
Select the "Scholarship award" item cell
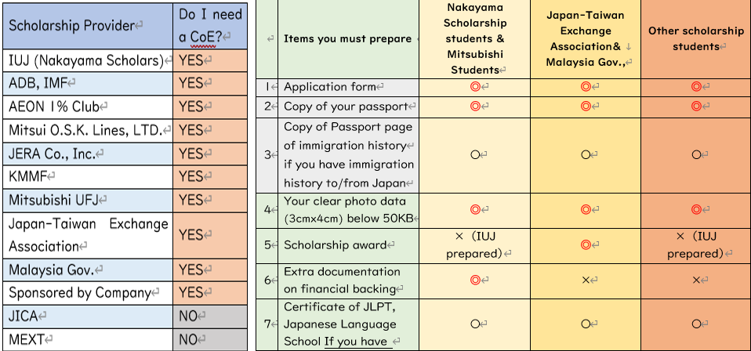point(348,244)
